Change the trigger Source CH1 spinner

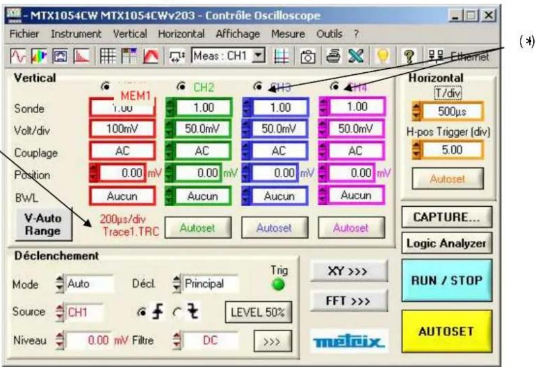tap(60, 313)
